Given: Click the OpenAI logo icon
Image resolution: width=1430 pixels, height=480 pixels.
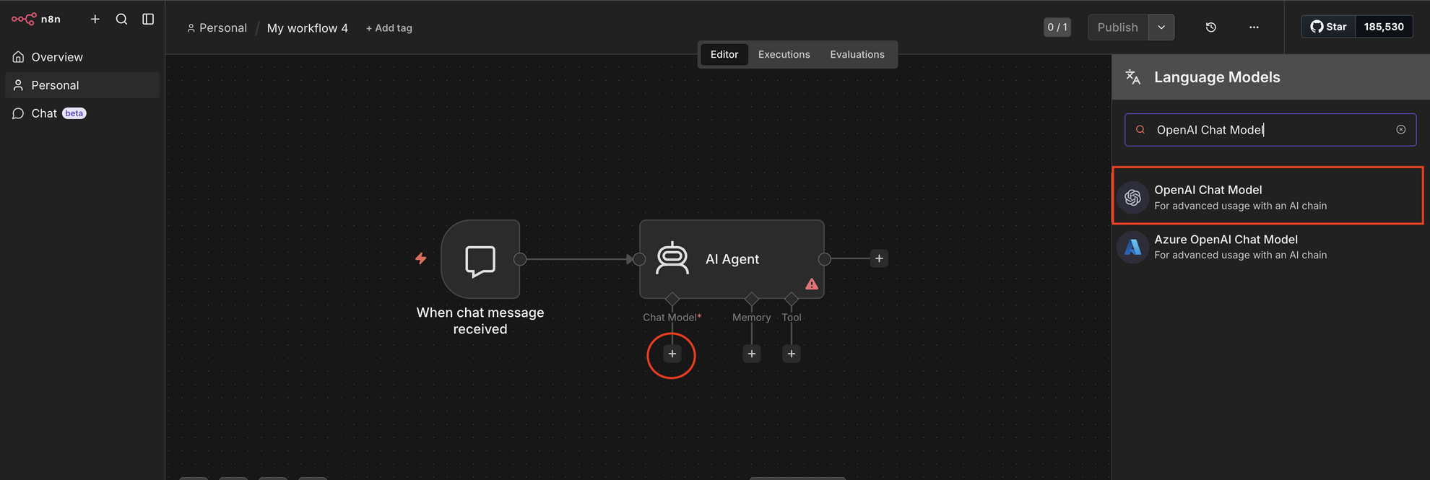Looking at the screenshot, I should coord(1133,197).
